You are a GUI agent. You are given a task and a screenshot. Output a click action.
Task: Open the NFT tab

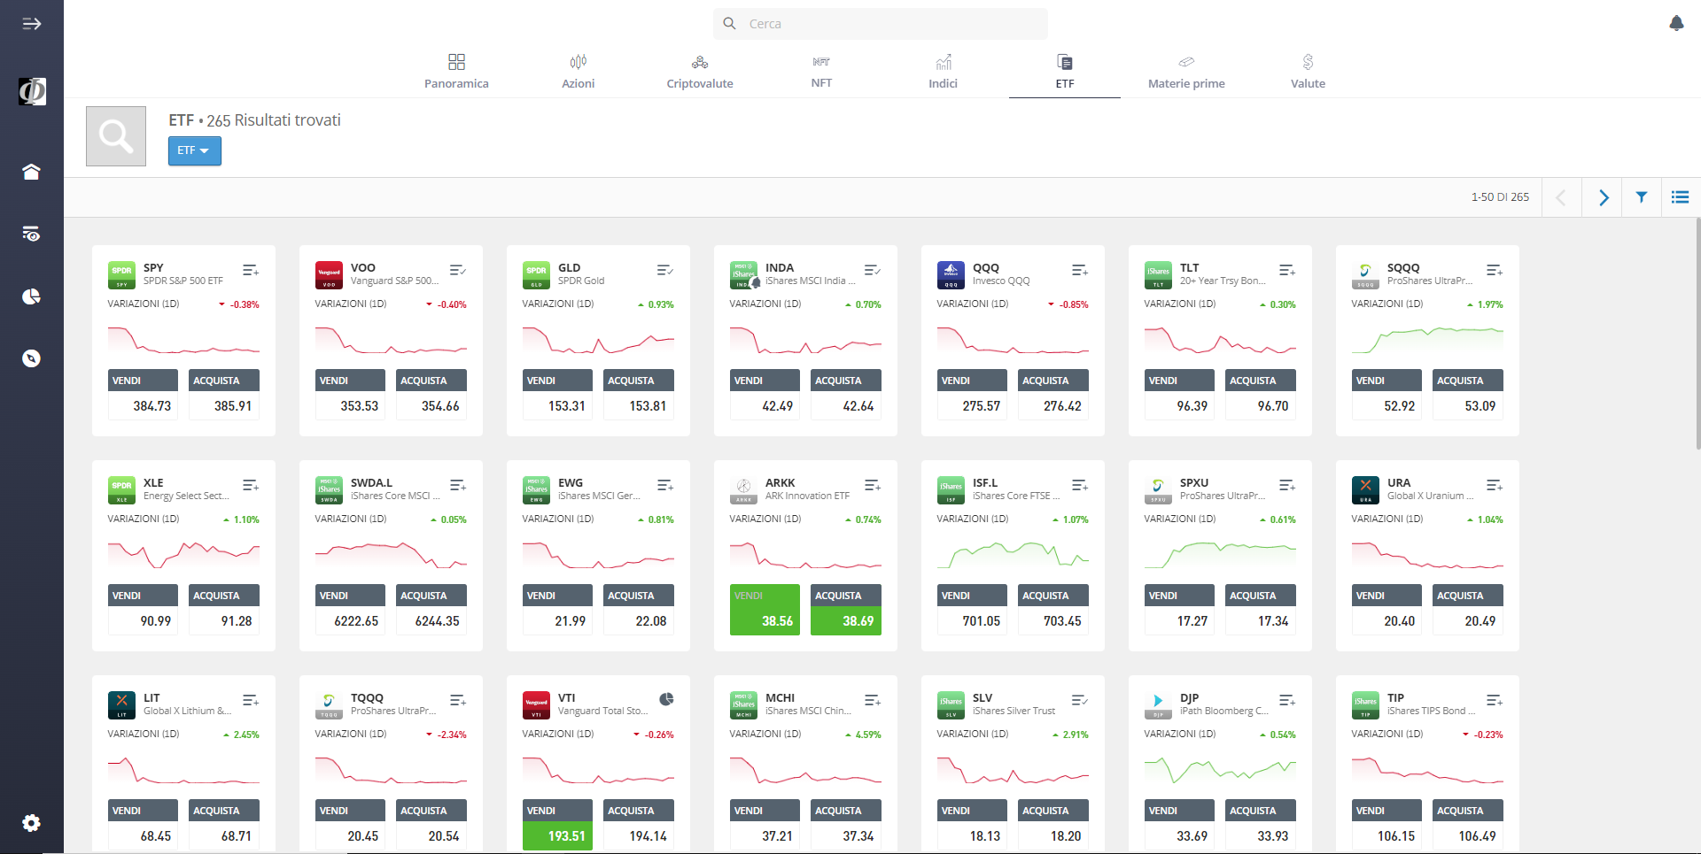pos(821,72)
